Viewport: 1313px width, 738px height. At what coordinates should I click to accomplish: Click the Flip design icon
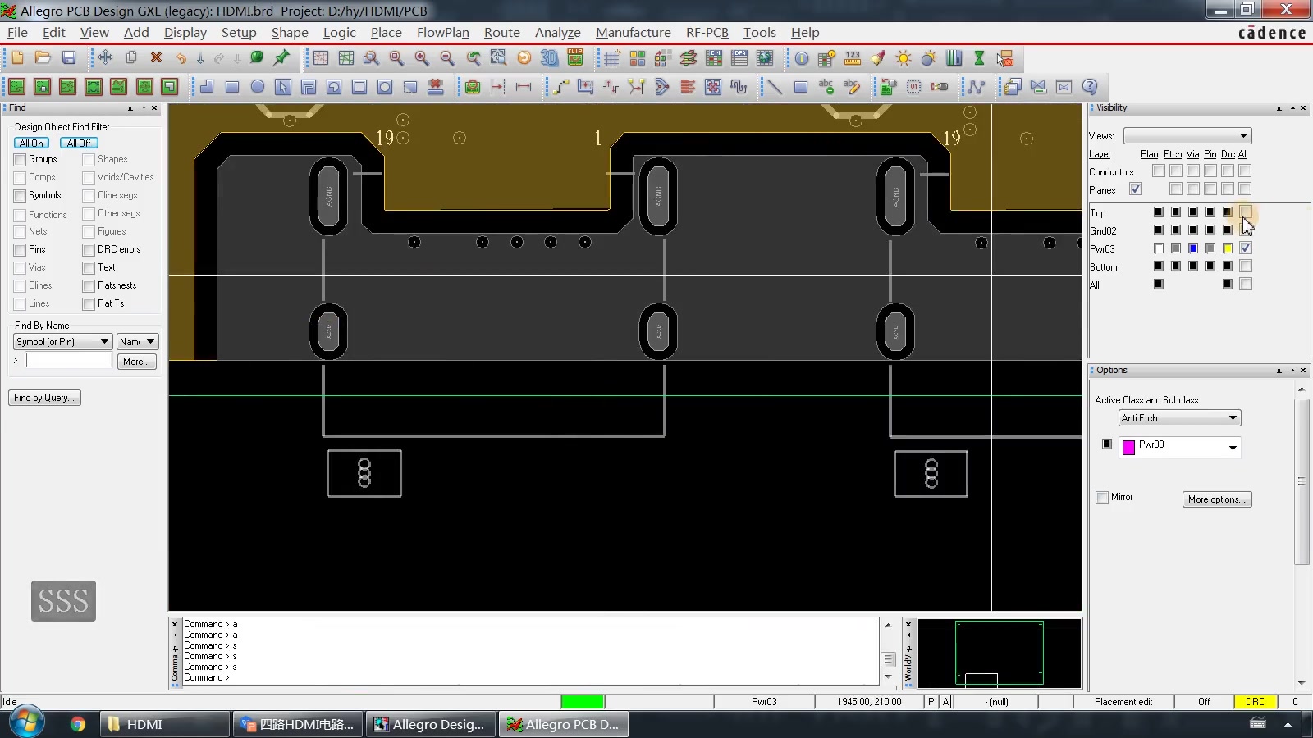tap(575, 58)
